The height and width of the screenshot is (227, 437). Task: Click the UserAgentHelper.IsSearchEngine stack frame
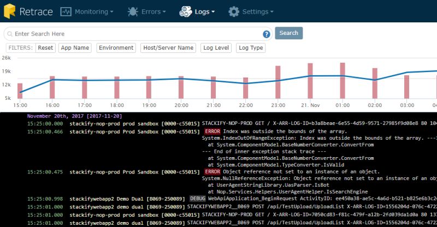(288, 192)
